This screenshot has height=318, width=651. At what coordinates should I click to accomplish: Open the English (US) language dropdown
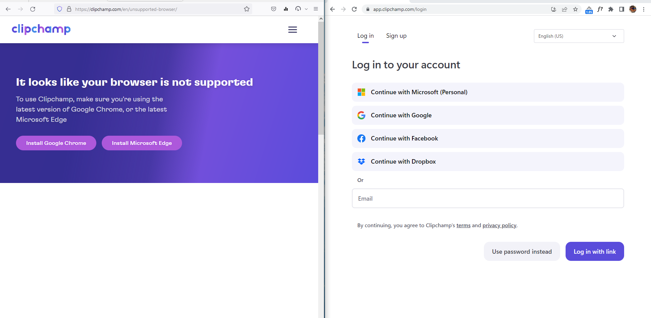(578, 36)
